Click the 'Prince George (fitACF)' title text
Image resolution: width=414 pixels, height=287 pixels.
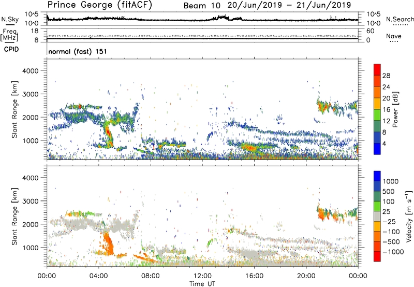(99, 5)
